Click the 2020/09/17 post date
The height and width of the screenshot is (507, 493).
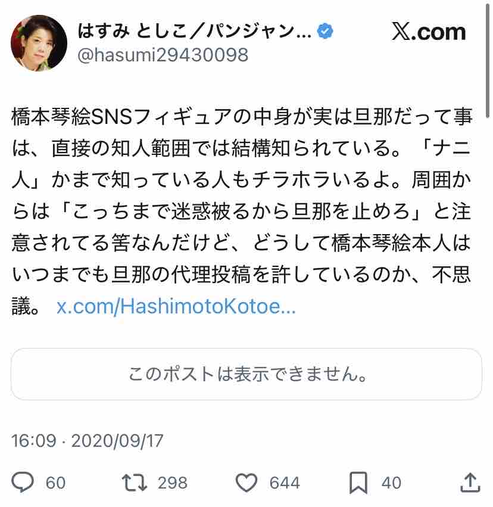coord(117,441)
